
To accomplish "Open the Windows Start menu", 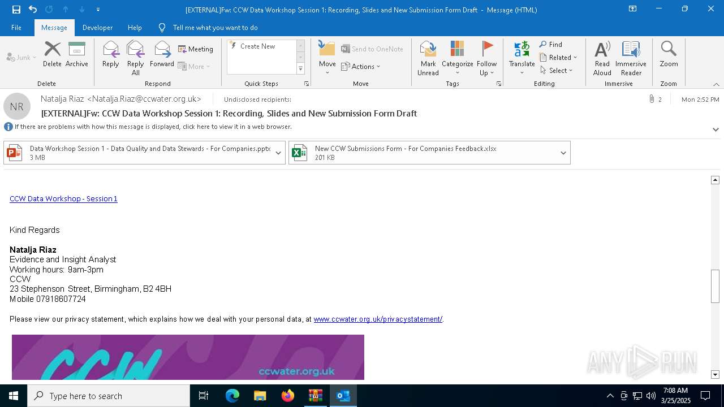I will [14, 396].
